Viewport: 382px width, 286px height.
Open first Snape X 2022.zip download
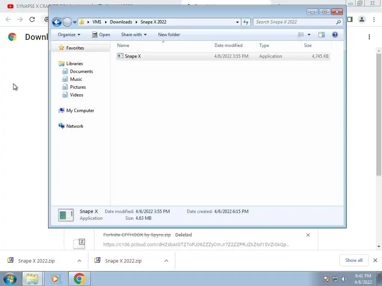(x=36, y=261)
